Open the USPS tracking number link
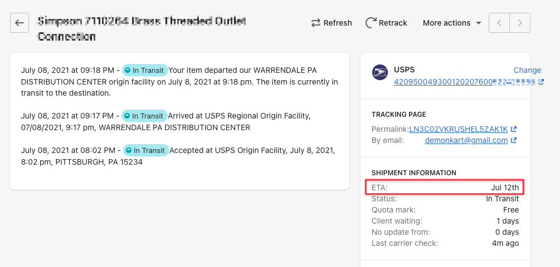 pyautogui.click(x=465, y=82)
